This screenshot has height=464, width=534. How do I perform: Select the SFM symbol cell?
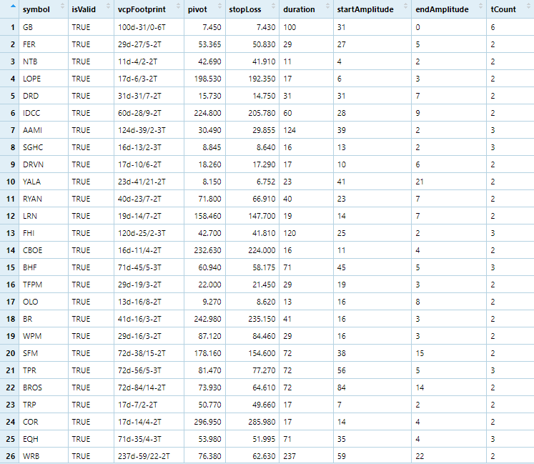[x=44, y=353]
